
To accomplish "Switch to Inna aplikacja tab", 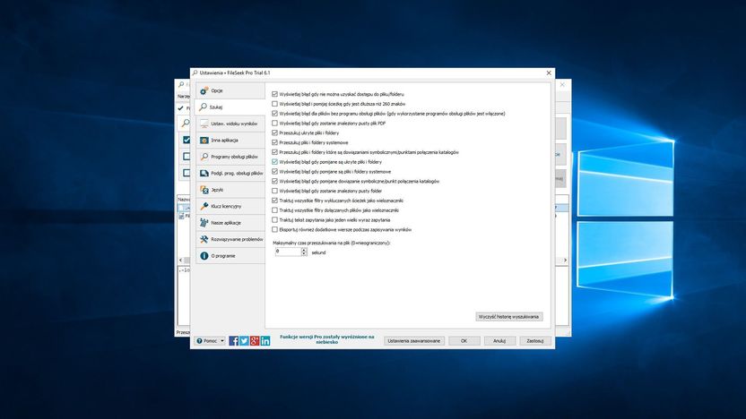I will [x=230, y=141].
